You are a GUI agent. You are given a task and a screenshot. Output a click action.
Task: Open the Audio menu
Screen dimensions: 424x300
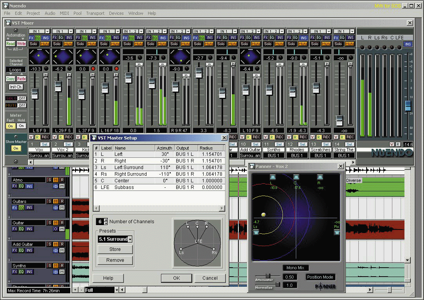pyautogui.click(x=50, y=13)
